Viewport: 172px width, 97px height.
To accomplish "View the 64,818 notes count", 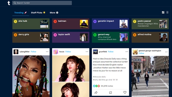I will [x=107, y=86].
